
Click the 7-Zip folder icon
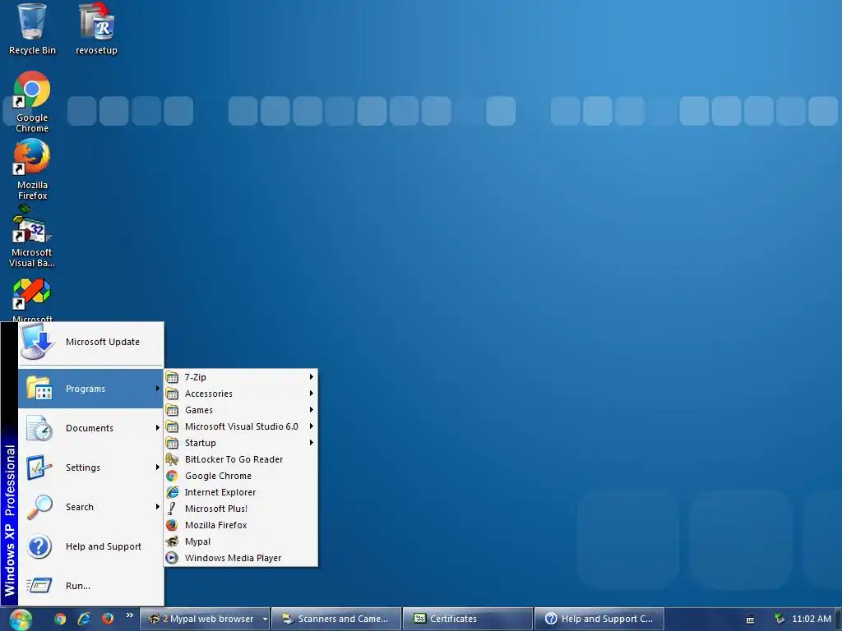click(x=172, y=377)
